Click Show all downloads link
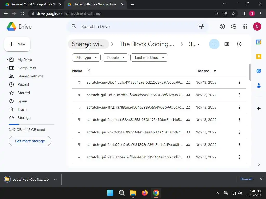The width and height of the screenshot is (266, 199). pos(246,179)
